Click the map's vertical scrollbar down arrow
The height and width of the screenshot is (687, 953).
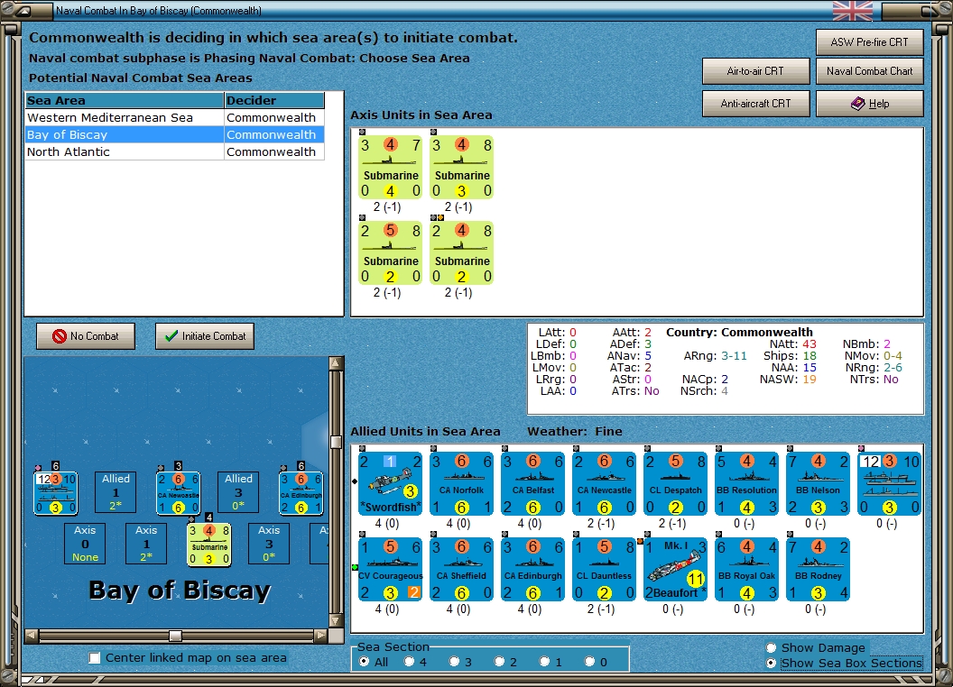coord(336,621)
